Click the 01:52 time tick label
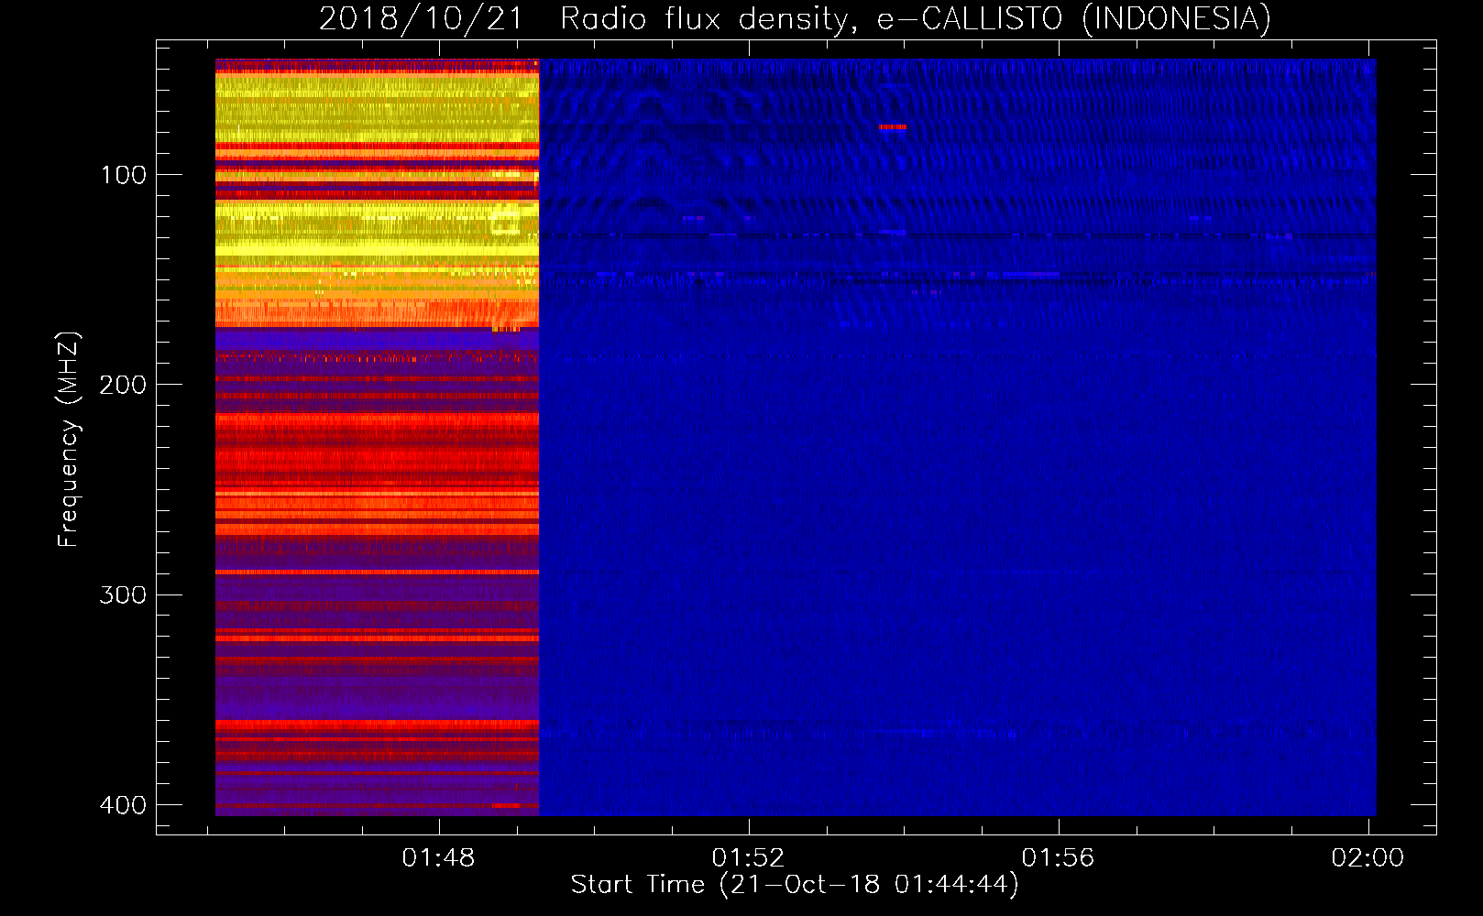This screenshot has height=916, width=1483. click(x=749, y=857)
